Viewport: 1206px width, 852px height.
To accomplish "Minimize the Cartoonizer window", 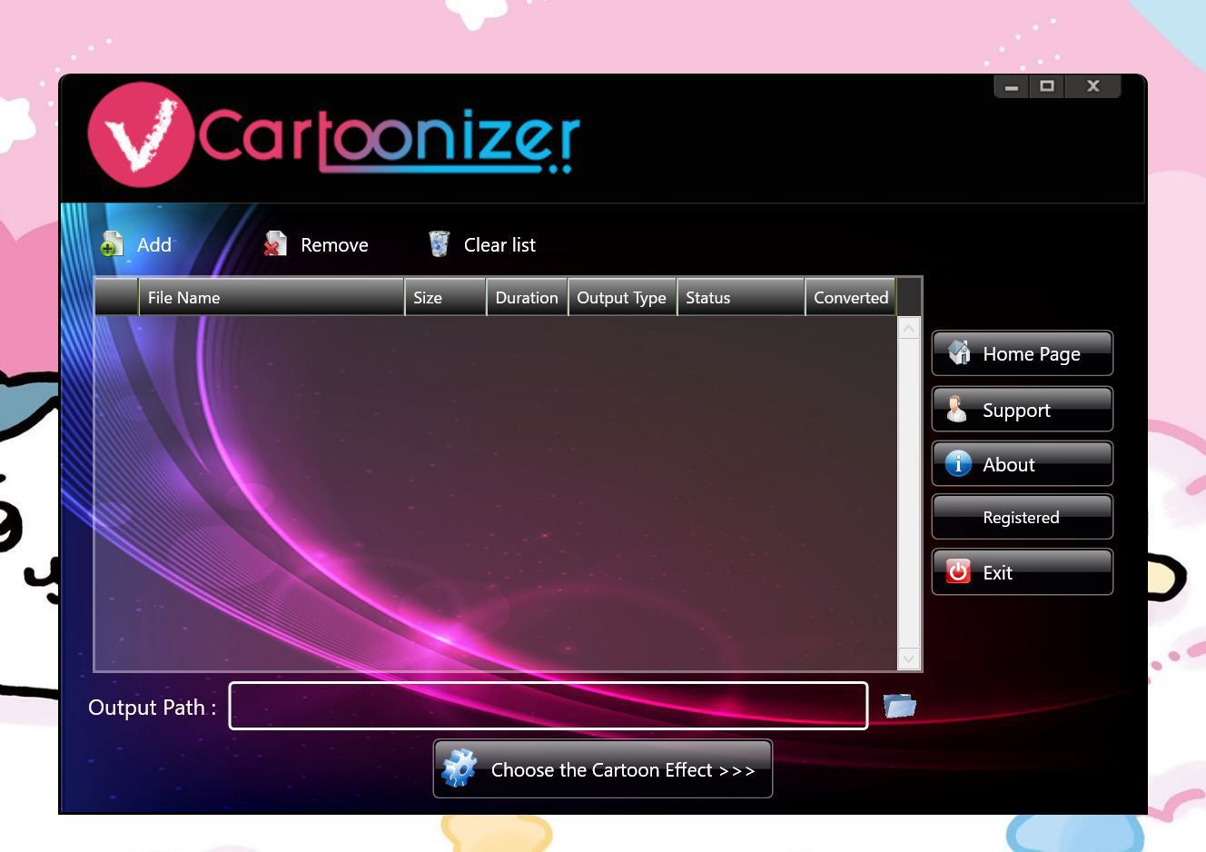I will coord(1012,86).
